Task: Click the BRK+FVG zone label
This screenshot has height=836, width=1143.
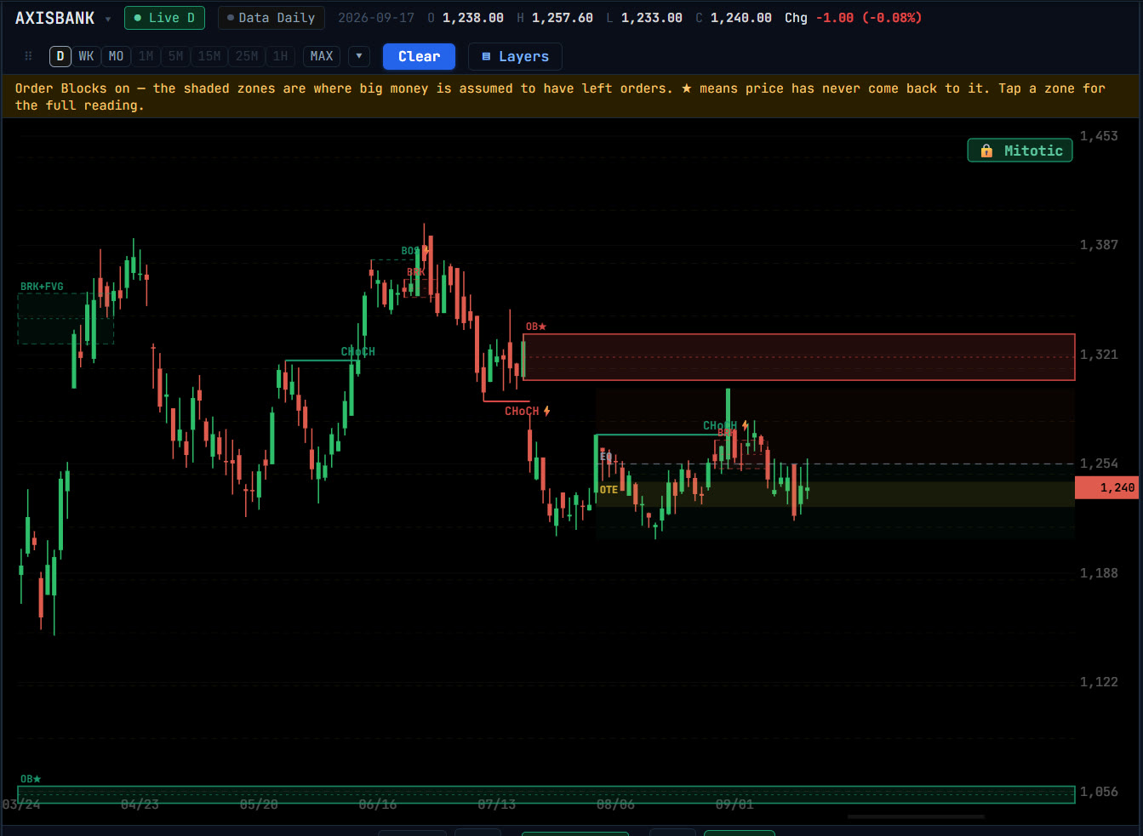Action: tap(42, 287)
